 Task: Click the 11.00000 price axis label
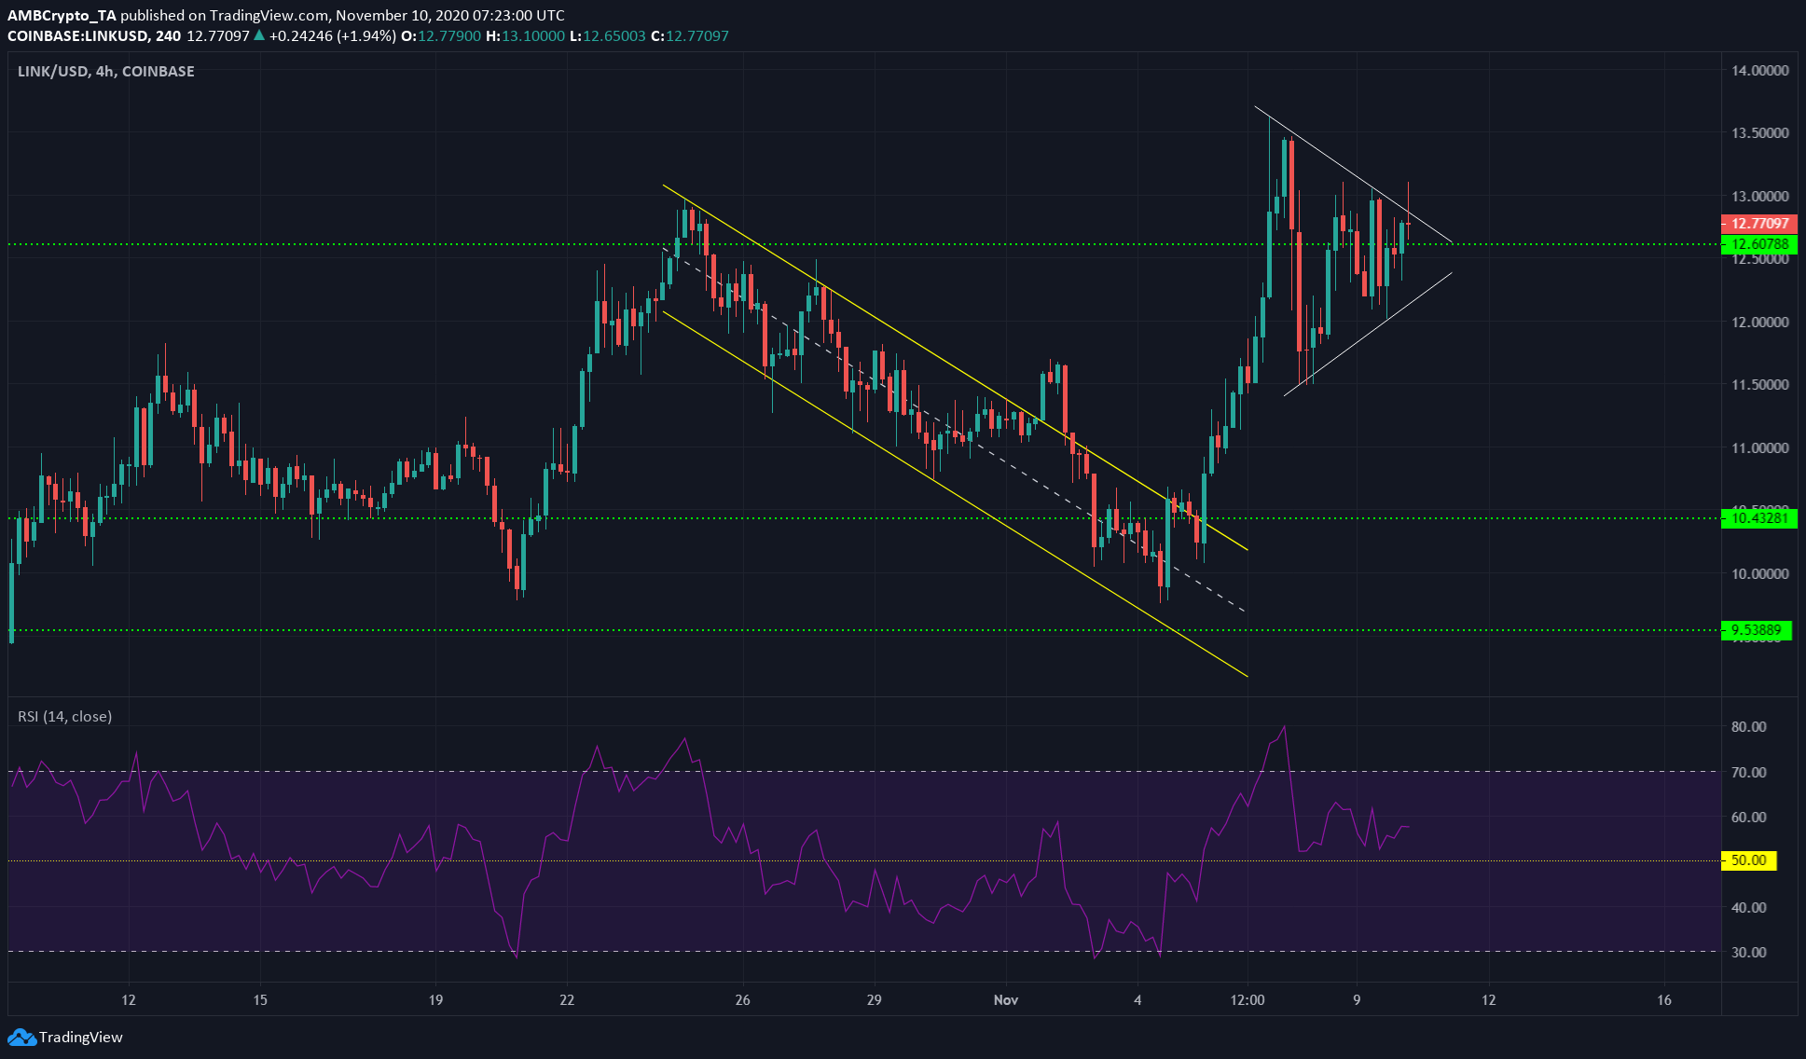click(1760, 447)
